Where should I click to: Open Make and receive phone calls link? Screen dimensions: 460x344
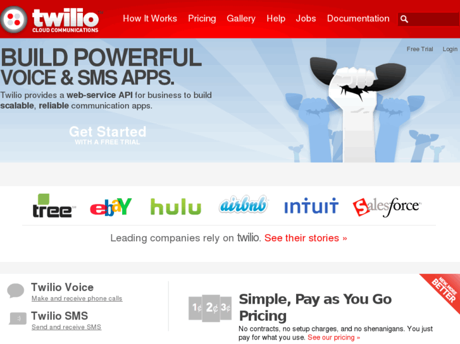point(77,299)
